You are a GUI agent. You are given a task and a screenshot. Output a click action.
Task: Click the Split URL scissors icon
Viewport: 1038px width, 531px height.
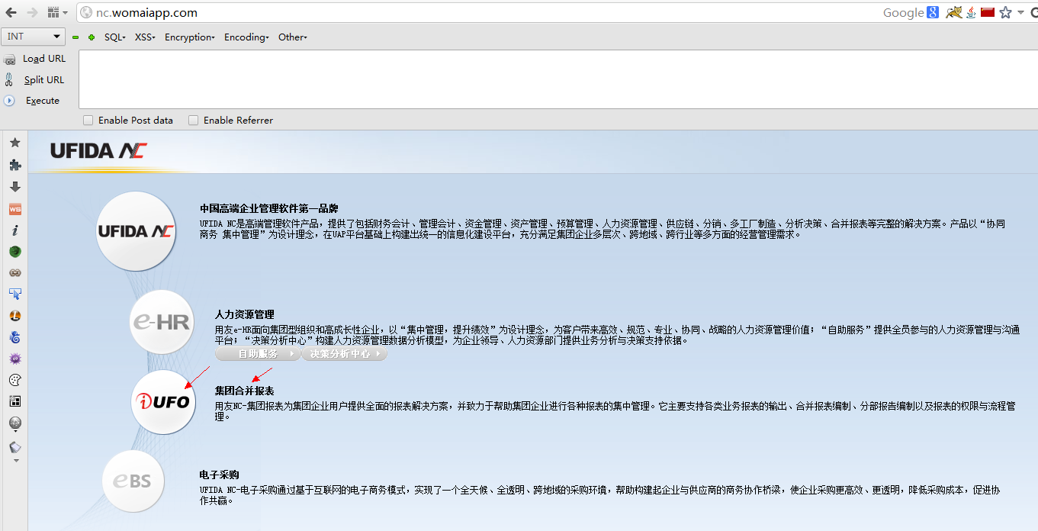coord(9,79)
